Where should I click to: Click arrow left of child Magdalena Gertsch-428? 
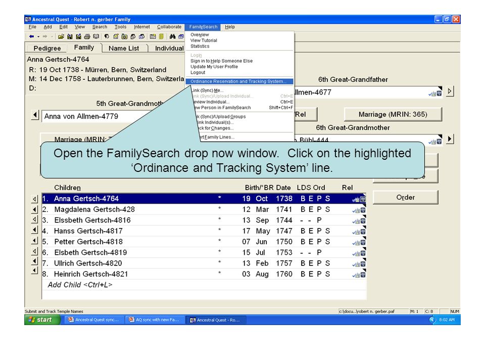coord(35,210)
